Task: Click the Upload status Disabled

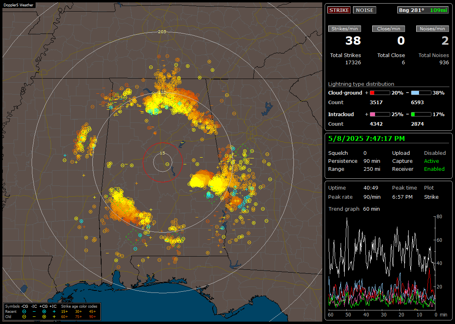Action: click(x=435, y=153)
